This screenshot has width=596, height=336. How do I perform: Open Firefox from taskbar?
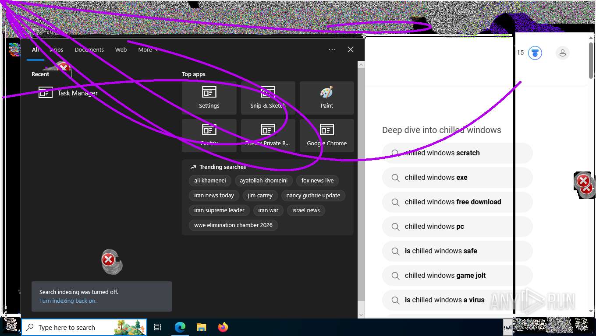[223, 327]
